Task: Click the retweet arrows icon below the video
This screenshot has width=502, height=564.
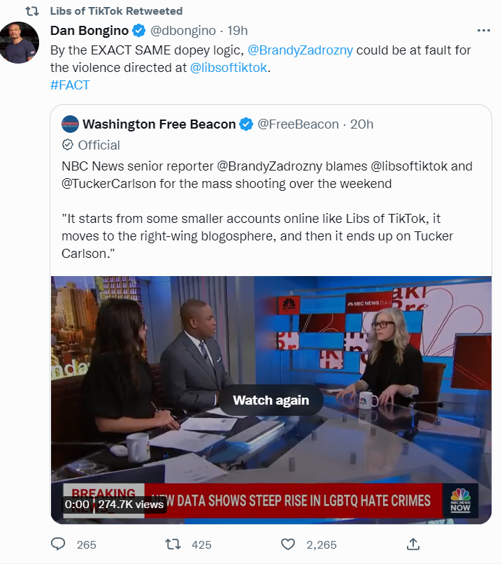Action: (173, 544)
